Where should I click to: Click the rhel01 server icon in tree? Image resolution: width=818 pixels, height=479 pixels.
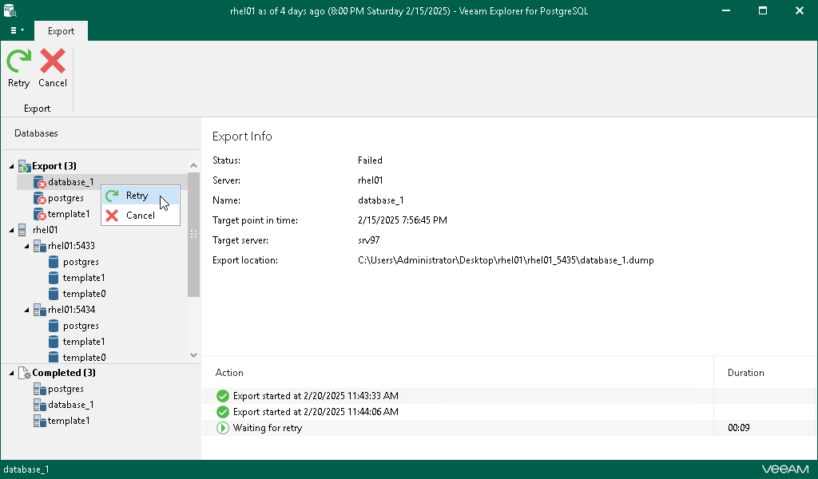click(23, 230)
